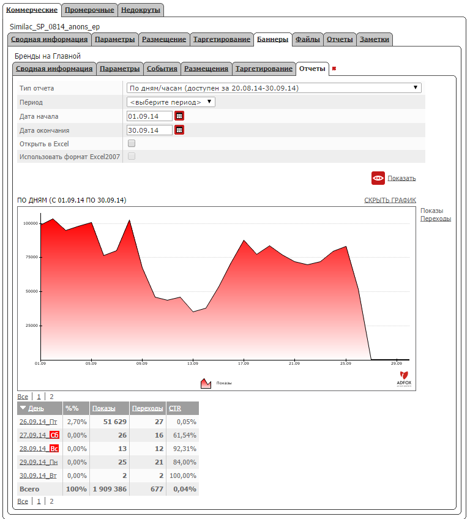Click the red eye Показать icon

coord(378,178)
